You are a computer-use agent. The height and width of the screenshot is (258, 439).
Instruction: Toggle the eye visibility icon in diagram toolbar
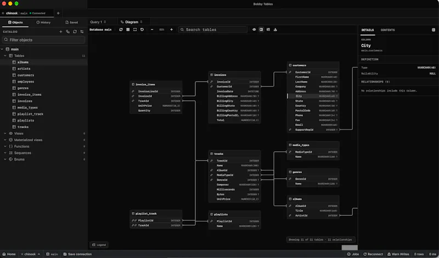[254, 30]
